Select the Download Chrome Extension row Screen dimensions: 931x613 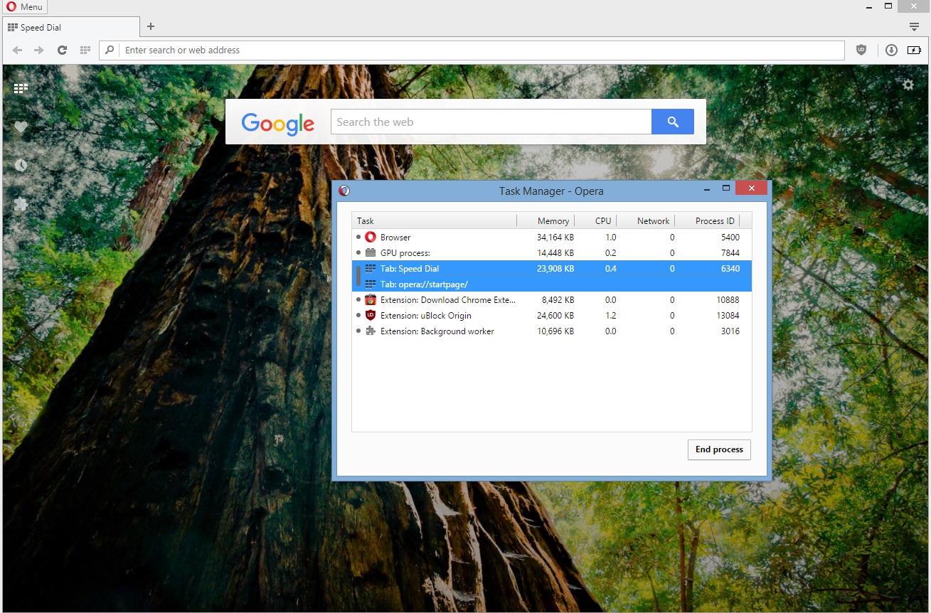(552, 300)
